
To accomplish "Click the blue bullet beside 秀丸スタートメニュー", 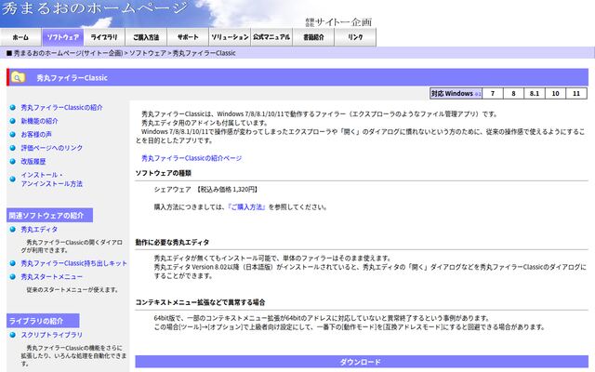I will [12, 277].
